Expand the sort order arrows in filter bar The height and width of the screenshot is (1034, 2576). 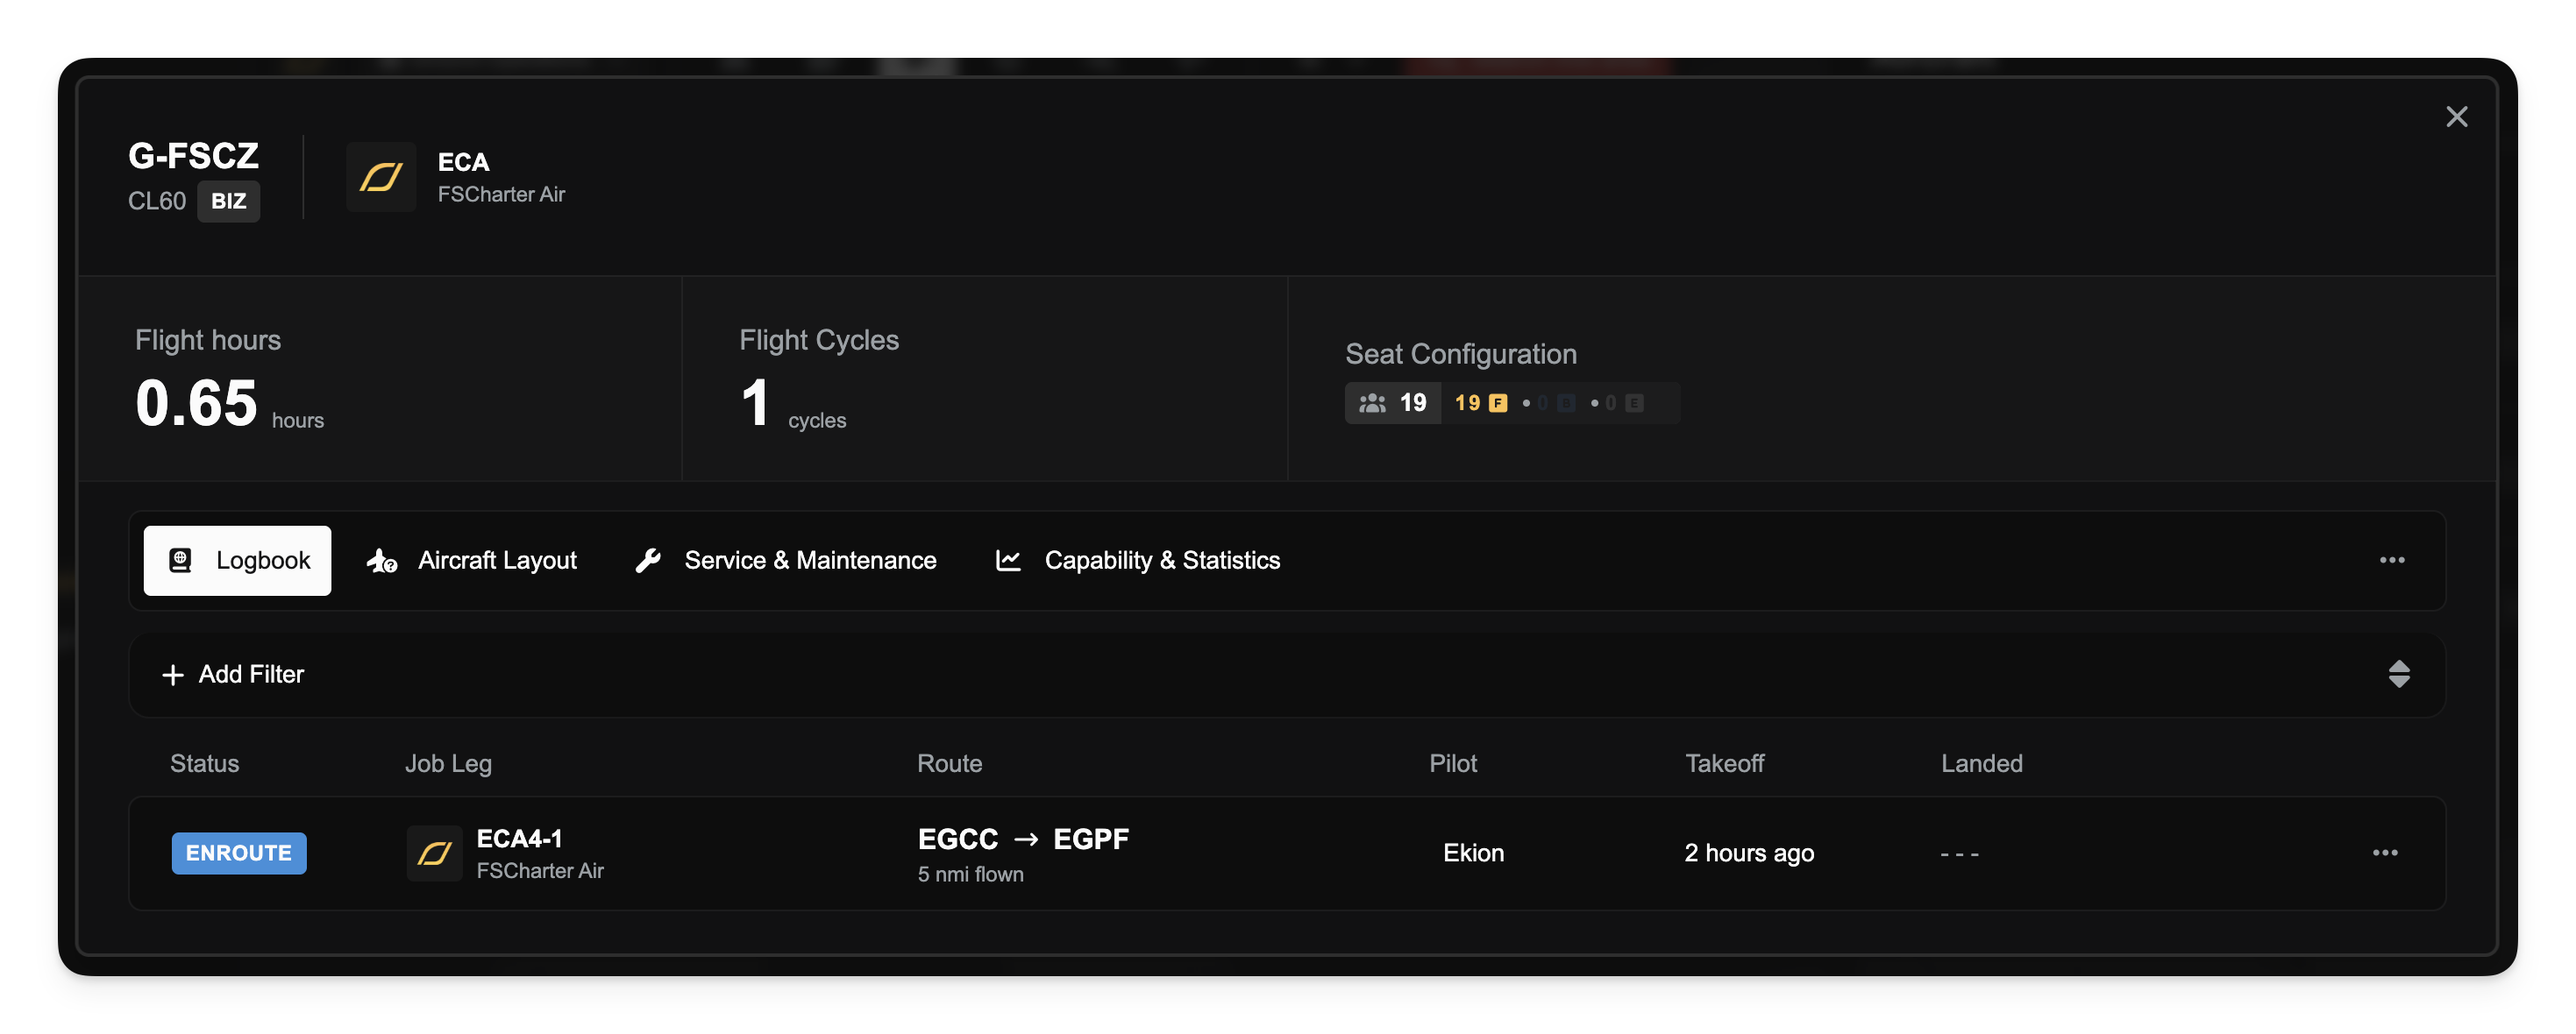[x=2398, y=675]
